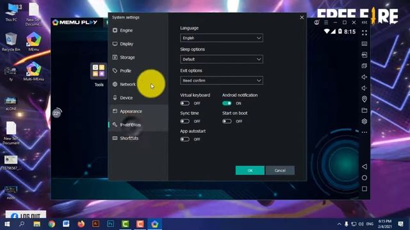Viewport: 410px width, 230px height.
Task: Open File Explorer from taskbar
Action: coord(37,224)
